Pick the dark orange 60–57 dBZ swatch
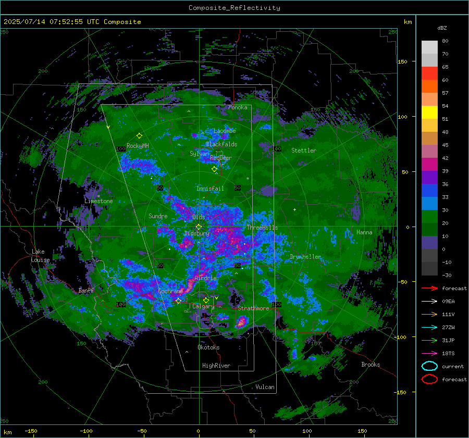This screenshot has width=469, height=438. (429, 86)
